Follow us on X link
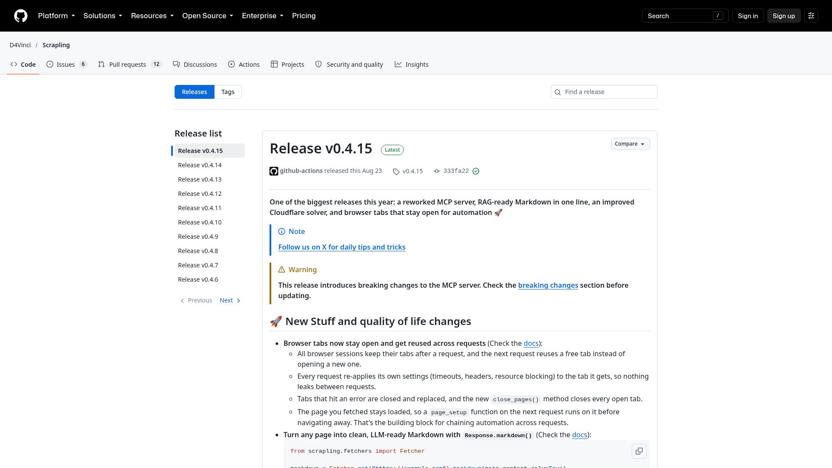This screenshot has height=468, width=832. click(x=342, y=247)
